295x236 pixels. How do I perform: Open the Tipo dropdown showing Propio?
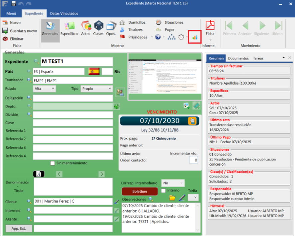96,89
